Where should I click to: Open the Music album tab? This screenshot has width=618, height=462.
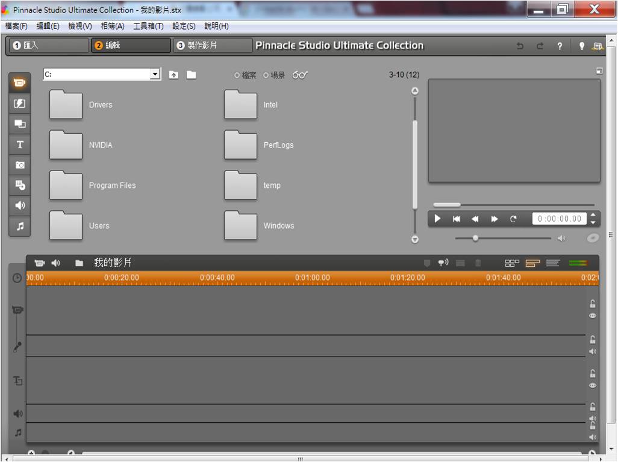[x=20, y=226]
